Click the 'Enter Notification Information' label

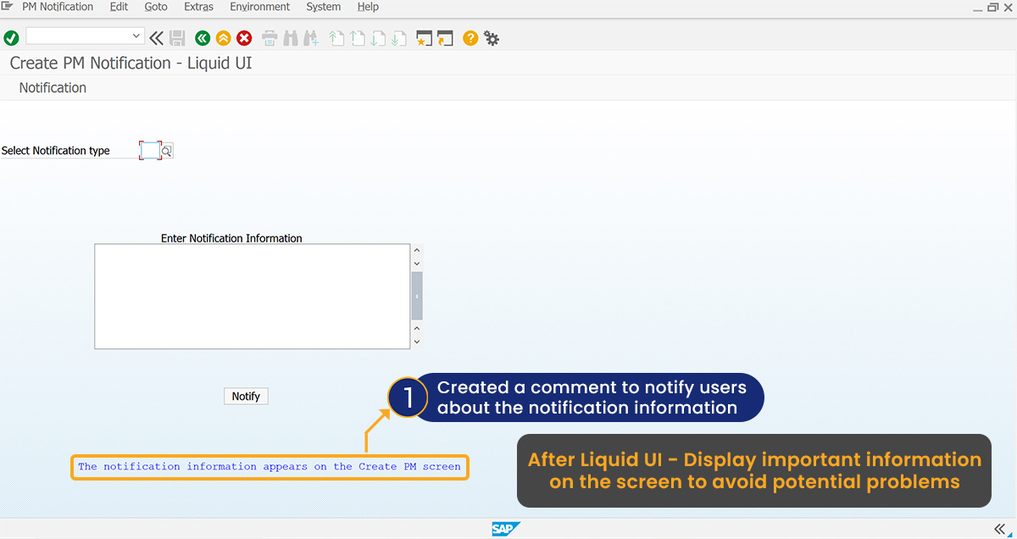pyautogui.click(x=231, y=238)
